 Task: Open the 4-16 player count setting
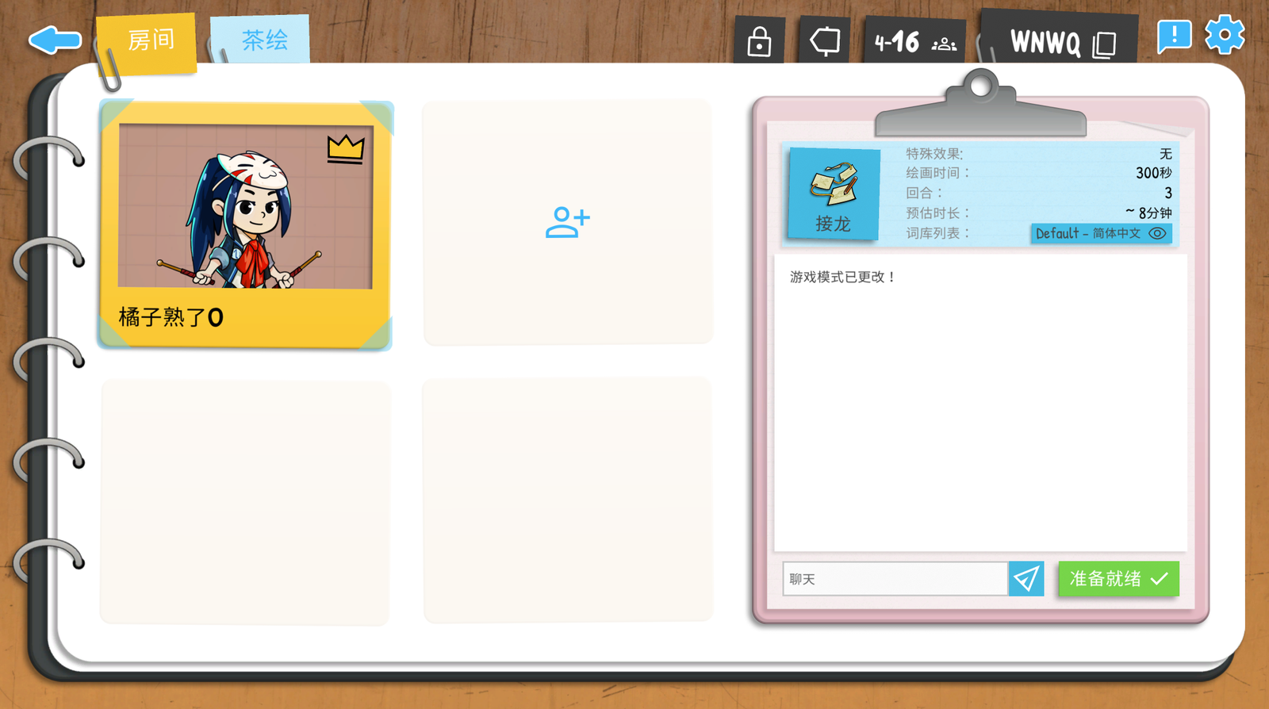tap(914, 41)
